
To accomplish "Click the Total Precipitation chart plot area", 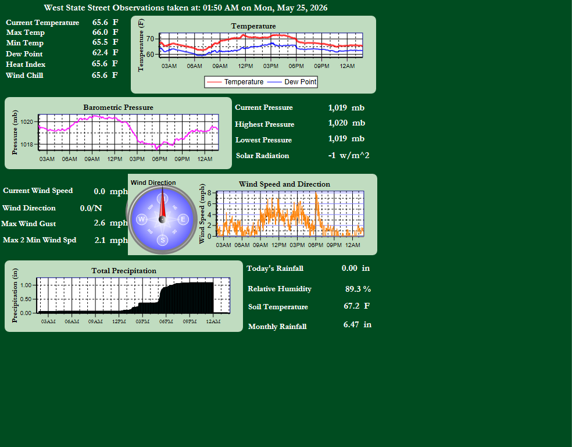I will [x=134, y=295].
